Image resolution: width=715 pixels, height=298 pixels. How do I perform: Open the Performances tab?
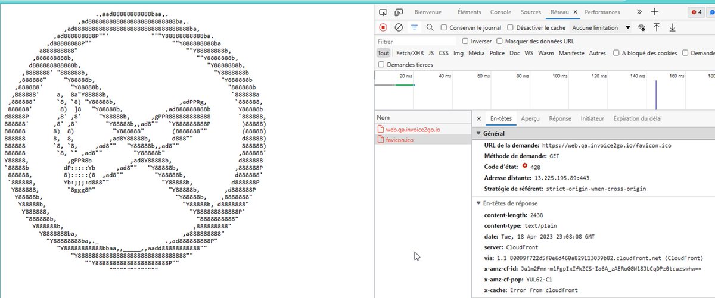[602, 12]
